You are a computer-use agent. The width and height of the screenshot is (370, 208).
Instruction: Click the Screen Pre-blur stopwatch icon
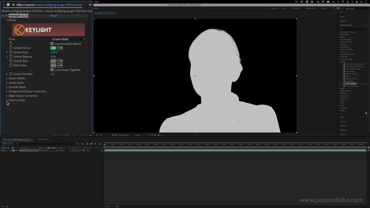click(x=10, y=74)
